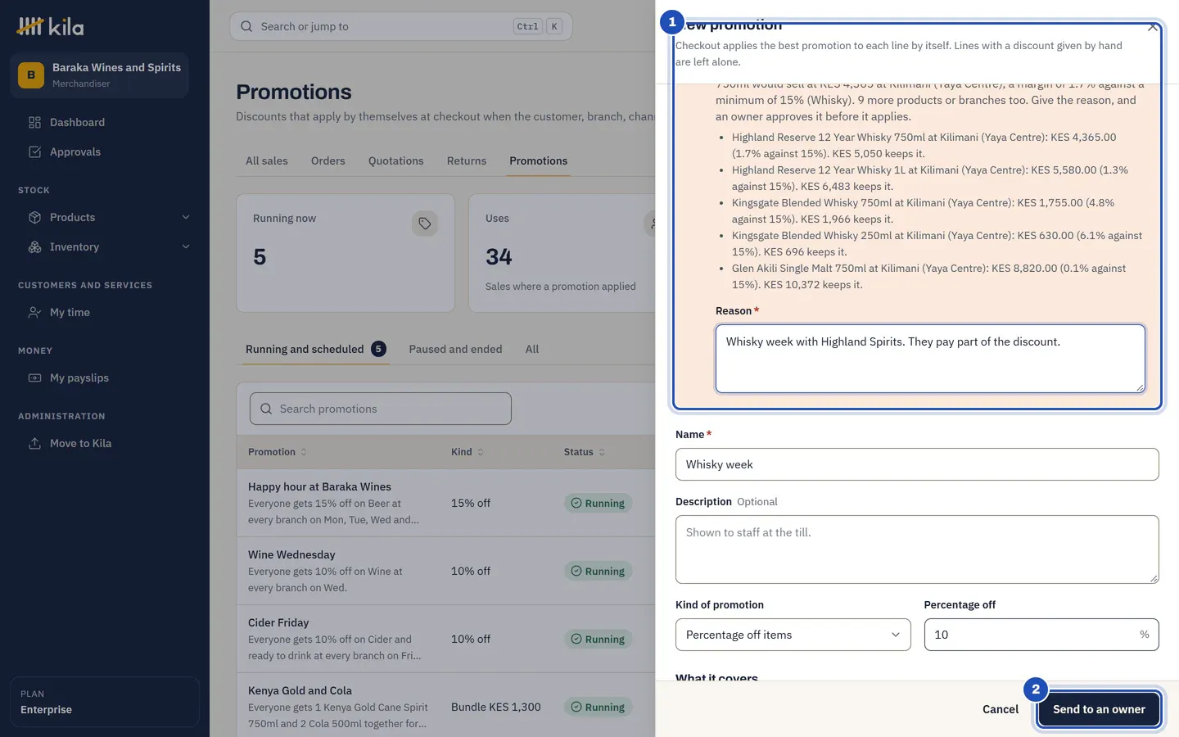
Task: Click the Products box icon
Action: (34, 217)
